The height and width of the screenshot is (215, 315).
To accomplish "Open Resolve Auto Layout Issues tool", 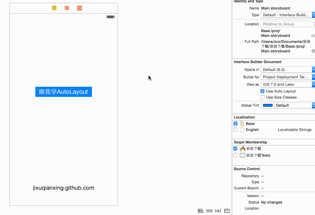I will (218, 211).
